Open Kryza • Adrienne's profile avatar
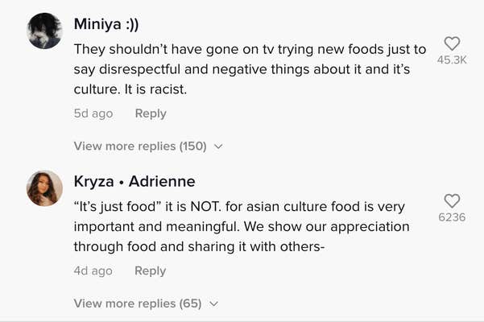484x322 pixels. (45, 189)
